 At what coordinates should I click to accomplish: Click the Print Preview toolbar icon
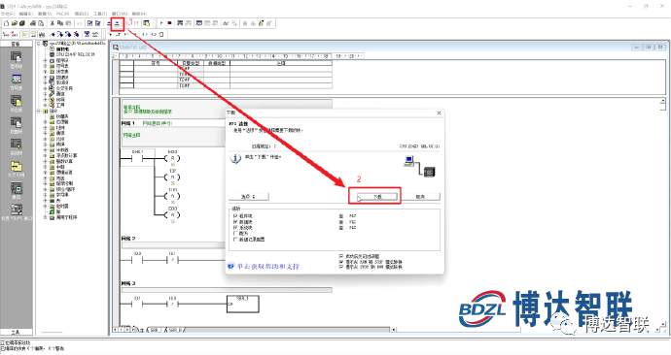point(41,23)
